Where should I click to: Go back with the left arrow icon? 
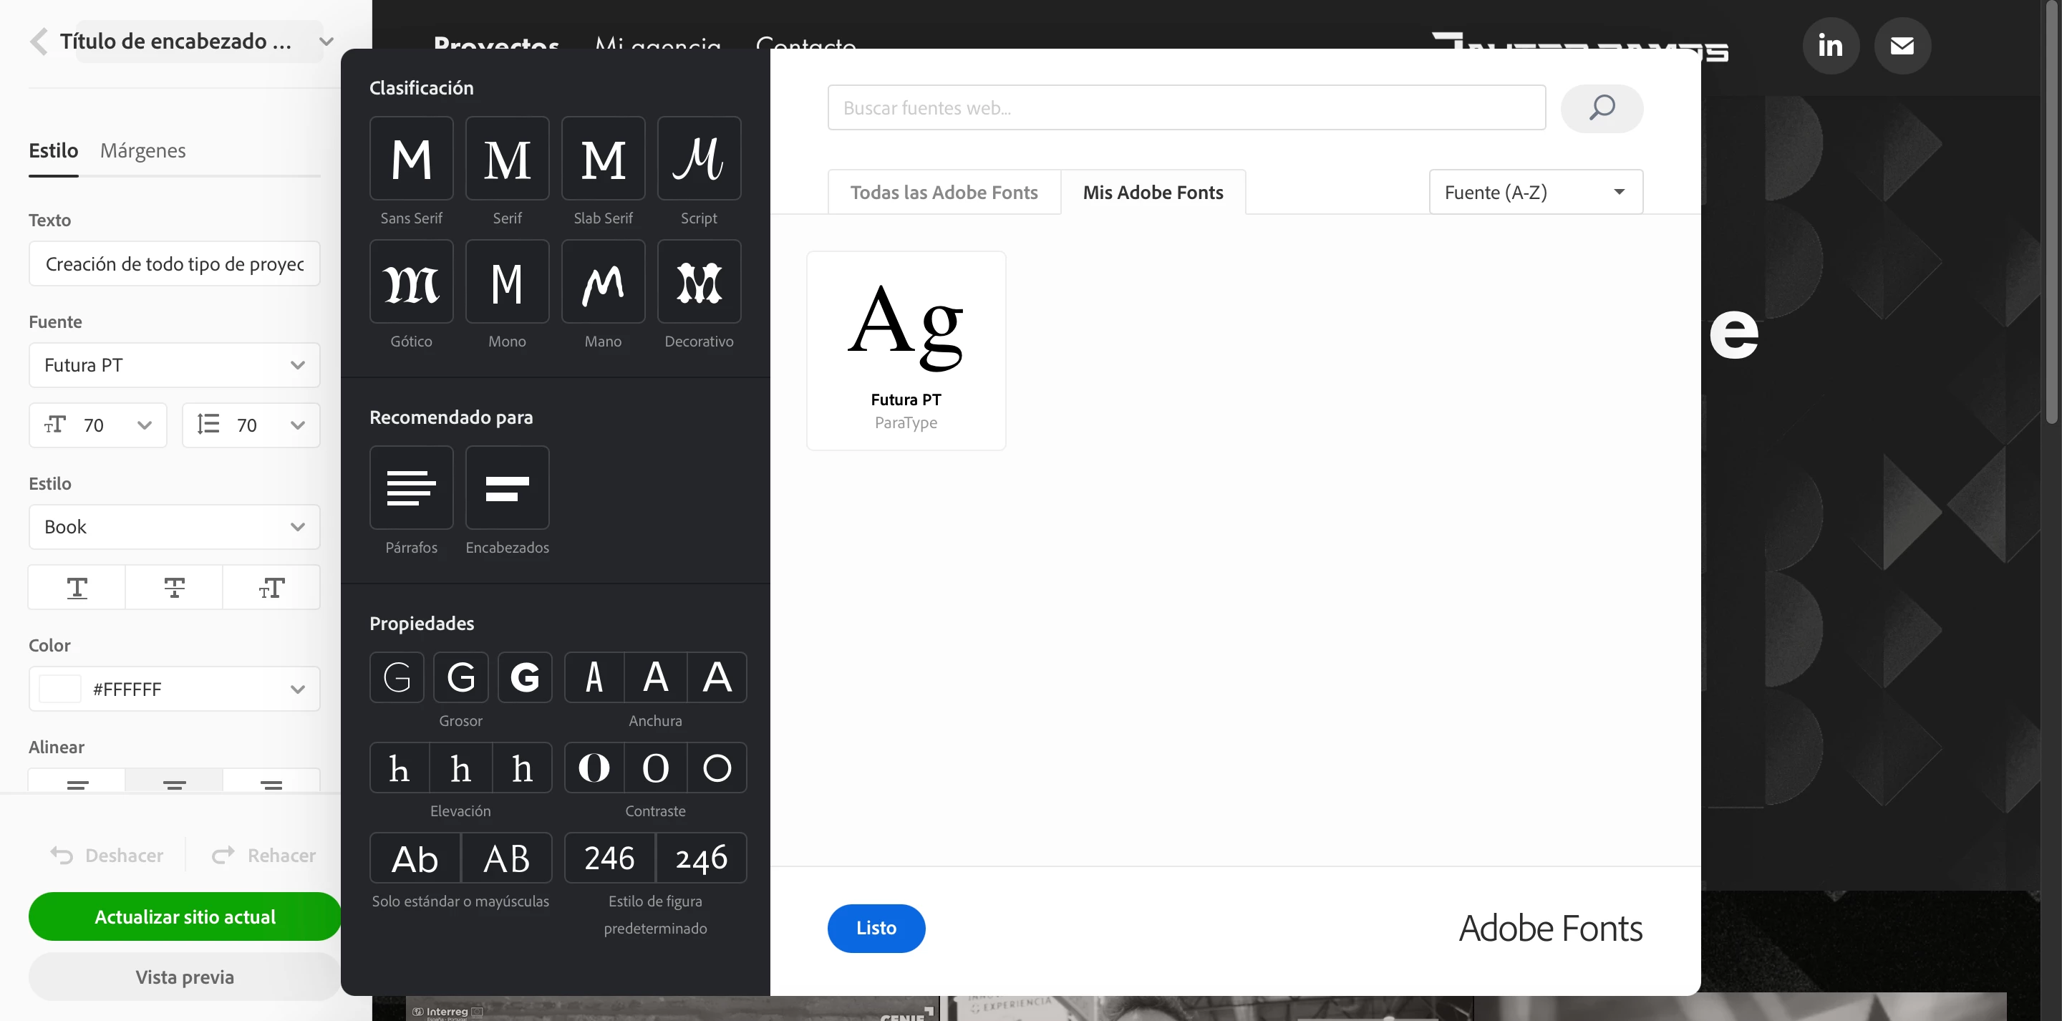pos(39,42)
